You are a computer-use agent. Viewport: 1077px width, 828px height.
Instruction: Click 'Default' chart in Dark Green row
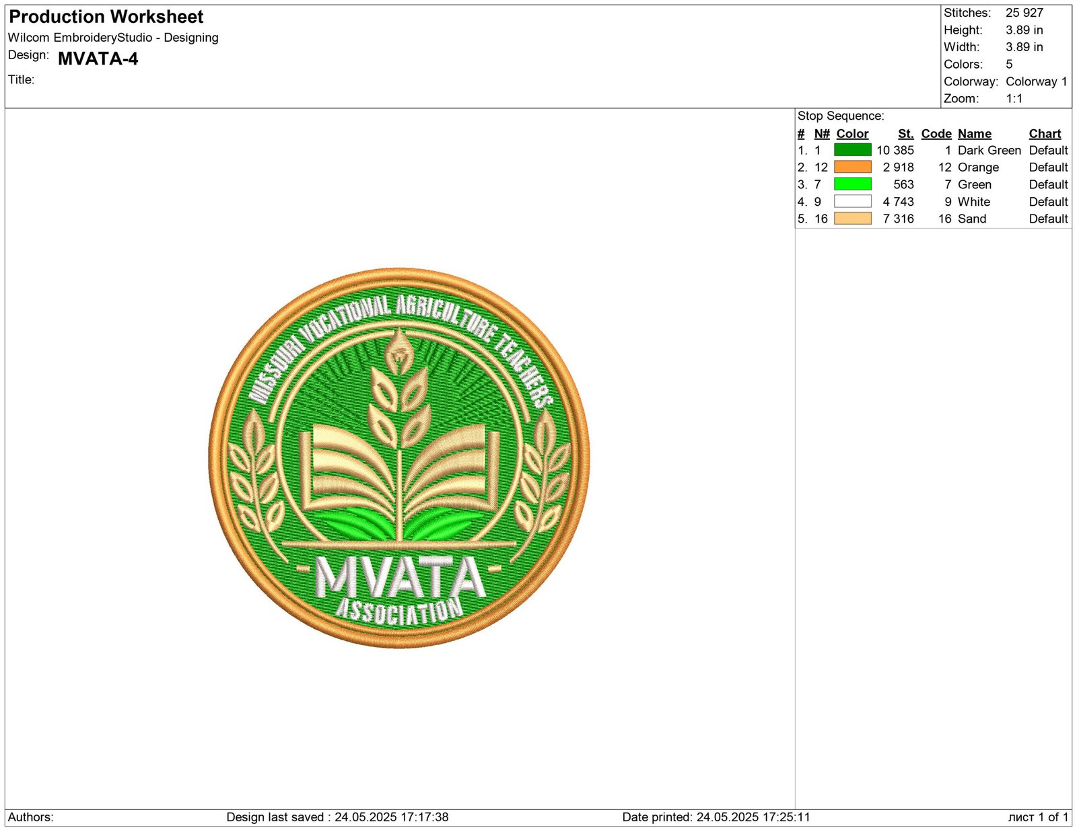click(x=1049, y=150)
